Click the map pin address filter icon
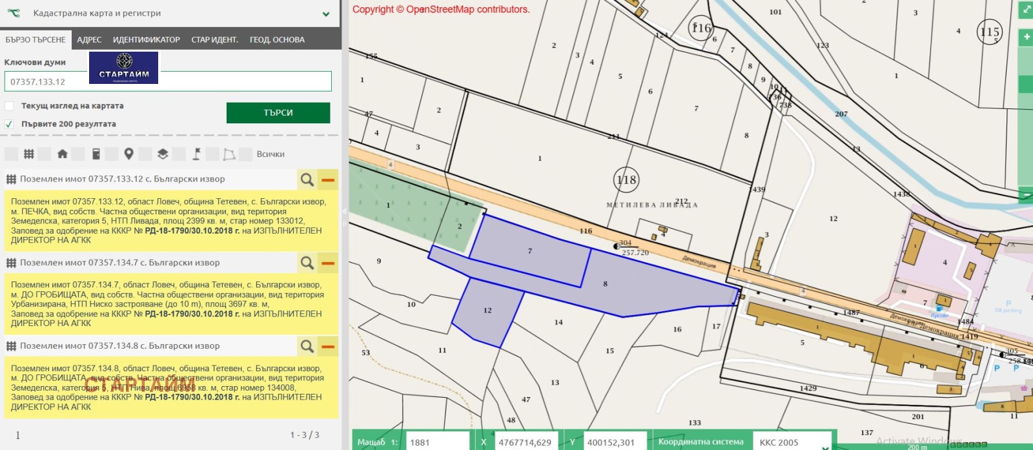 tap(128, 154)
